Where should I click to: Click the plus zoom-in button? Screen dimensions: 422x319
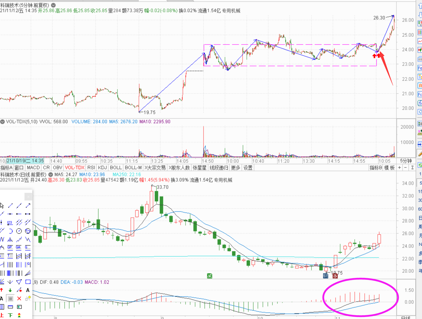tap(399, 168)
